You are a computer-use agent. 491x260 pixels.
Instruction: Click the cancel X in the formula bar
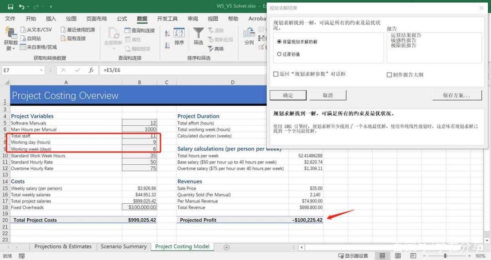(63, 70)
